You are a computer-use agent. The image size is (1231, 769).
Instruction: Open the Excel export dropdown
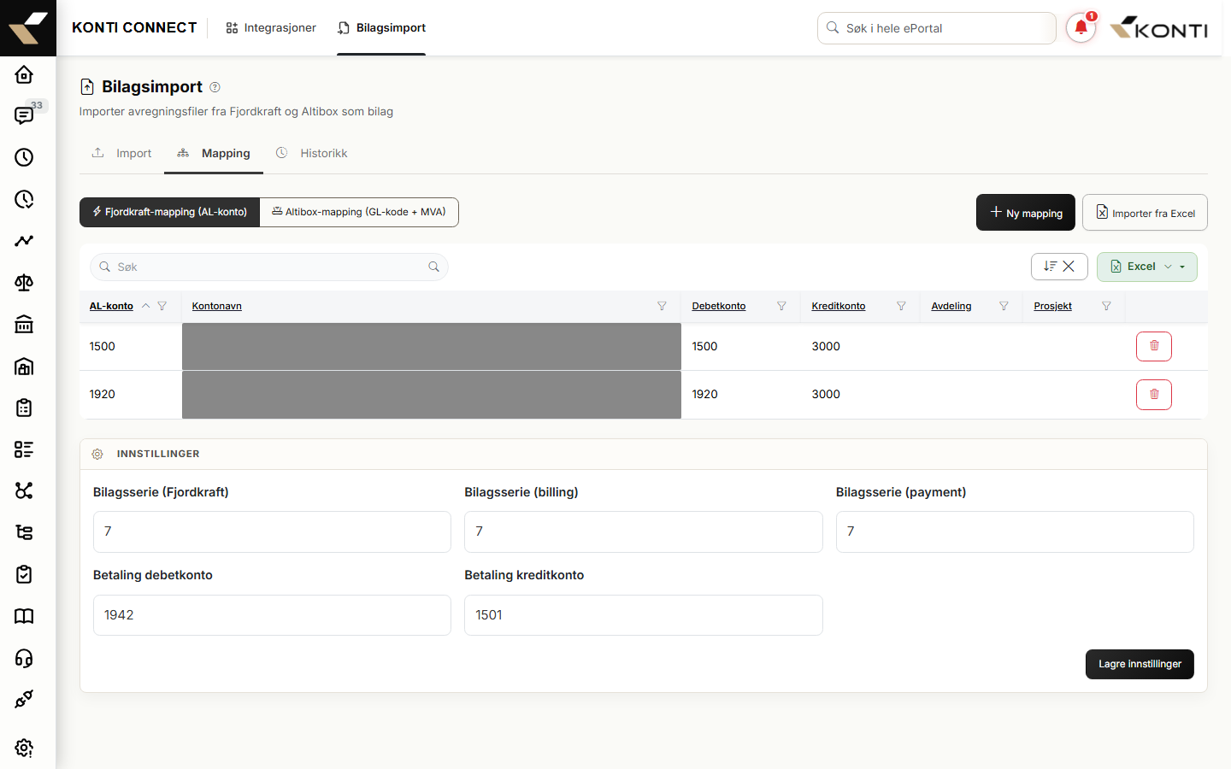click(x=1147, y=267)
